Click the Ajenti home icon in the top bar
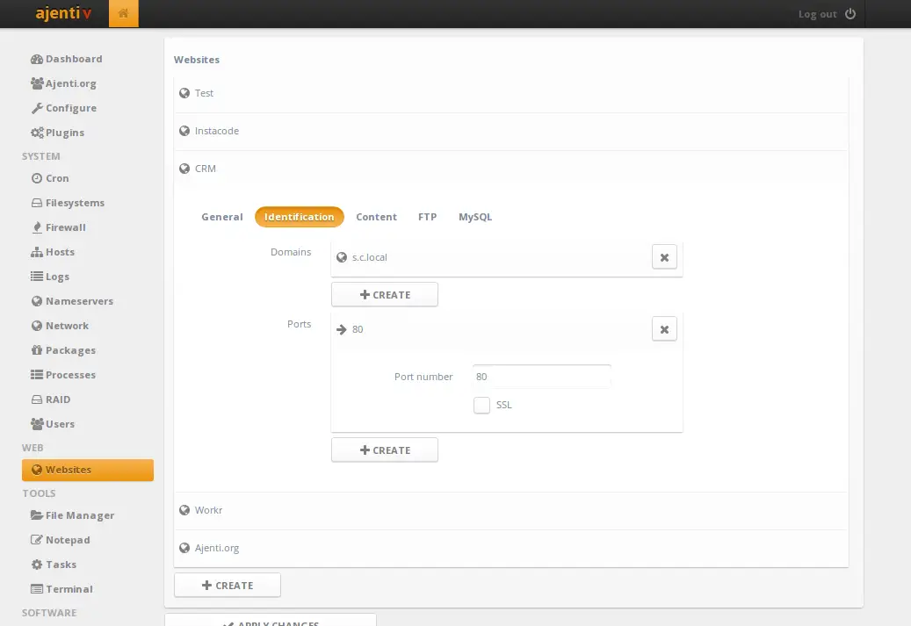This screenshot has width=911, height=626. pyautogui.click(x=123, y=13)
